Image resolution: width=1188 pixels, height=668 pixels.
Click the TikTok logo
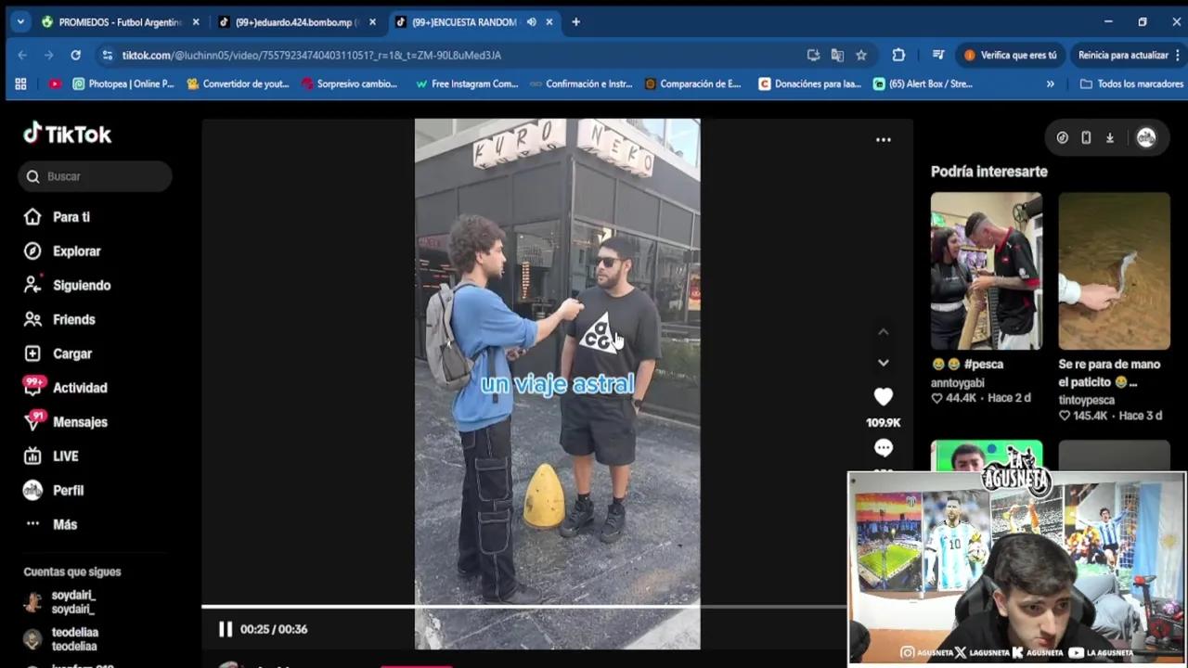(x=68, y=135)
